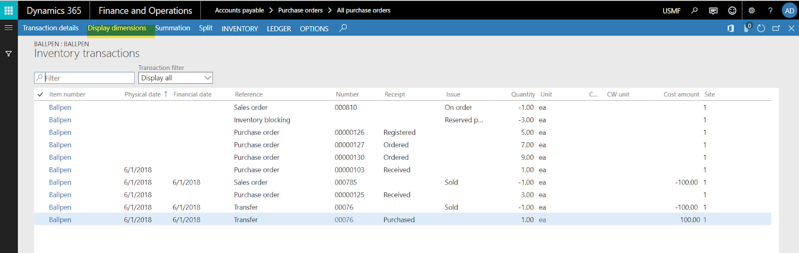Click Purchase orders in the breadcrumb
The height and width of the screenshot is (253, 799).
click(300, 10)
